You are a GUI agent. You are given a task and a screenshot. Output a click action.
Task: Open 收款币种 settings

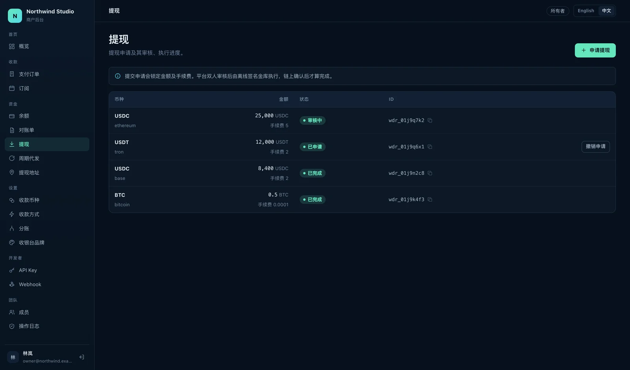47,200
